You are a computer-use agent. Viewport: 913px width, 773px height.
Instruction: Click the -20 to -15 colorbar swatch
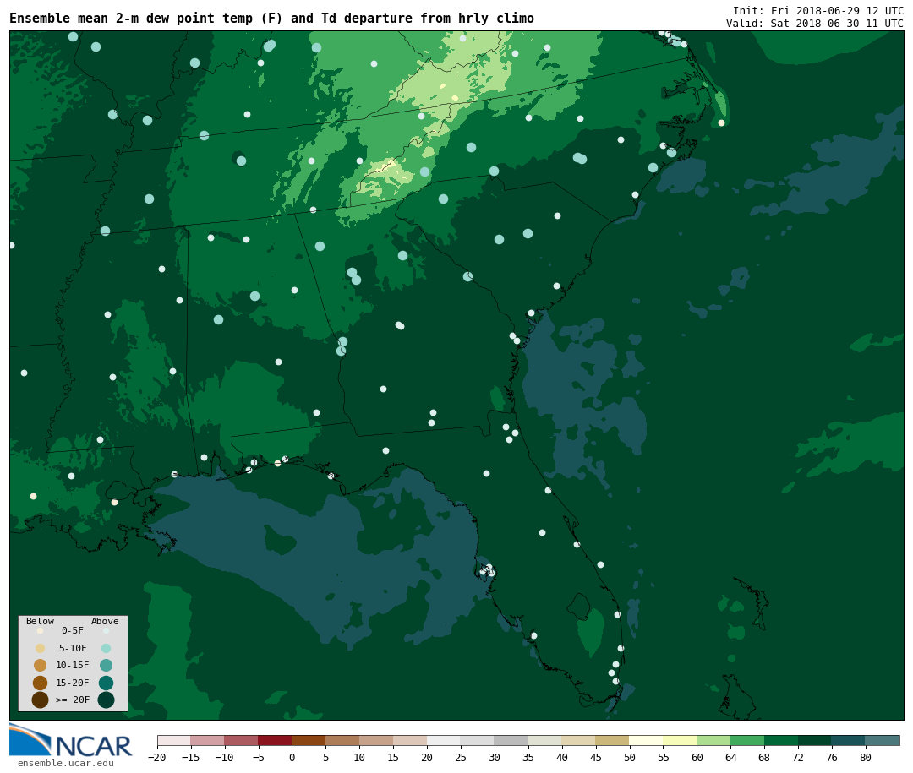click(x=173, y=740)
